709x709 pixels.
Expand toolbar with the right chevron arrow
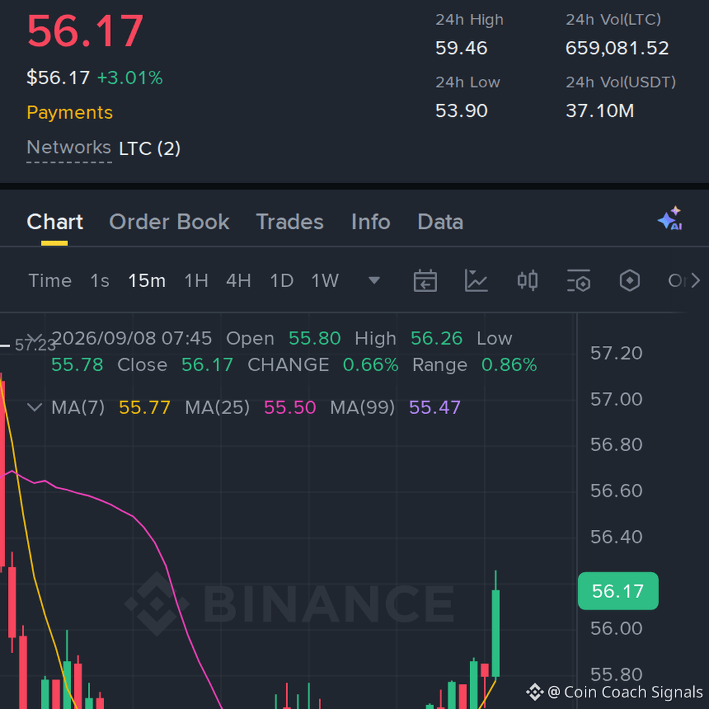(695, 280)
